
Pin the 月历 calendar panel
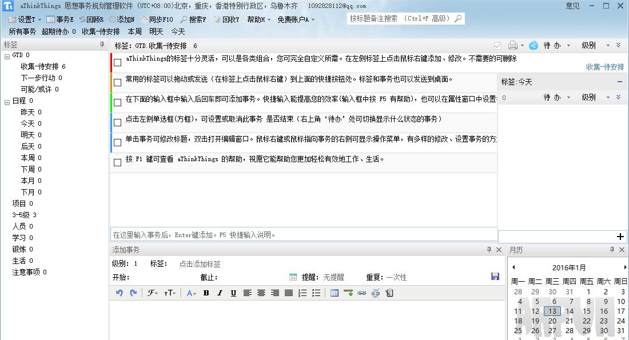coord(612,249)
